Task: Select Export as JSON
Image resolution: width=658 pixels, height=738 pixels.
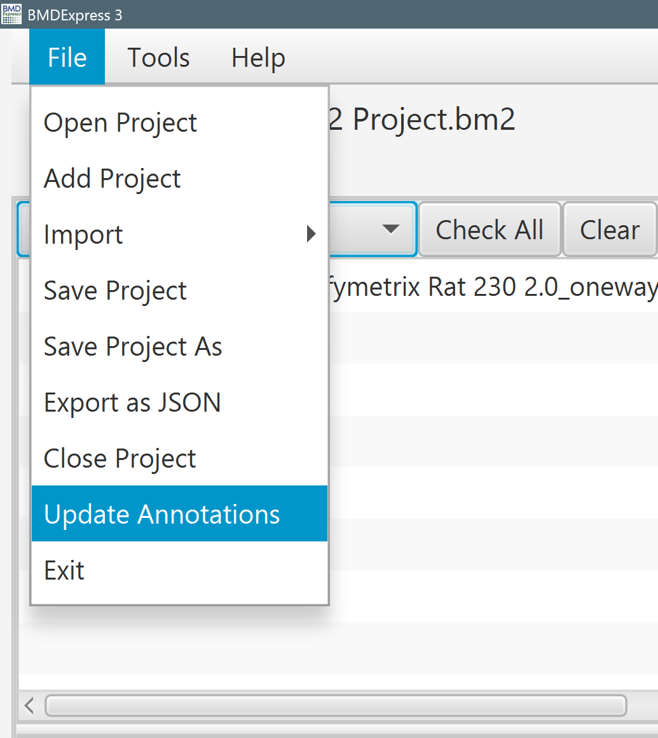Action: (x=179, y=403)
